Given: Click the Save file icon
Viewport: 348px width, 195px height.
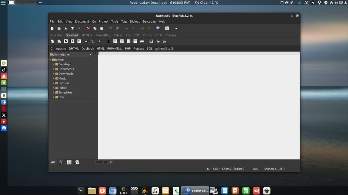Looking at the screenshot, I should pyautogui.click(x=66, y=28).
